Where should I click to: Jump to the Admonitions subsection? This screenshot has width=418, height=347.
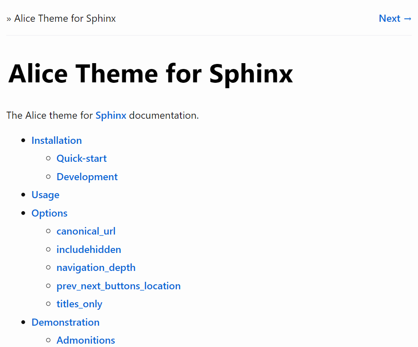click(x=86, y=340)
